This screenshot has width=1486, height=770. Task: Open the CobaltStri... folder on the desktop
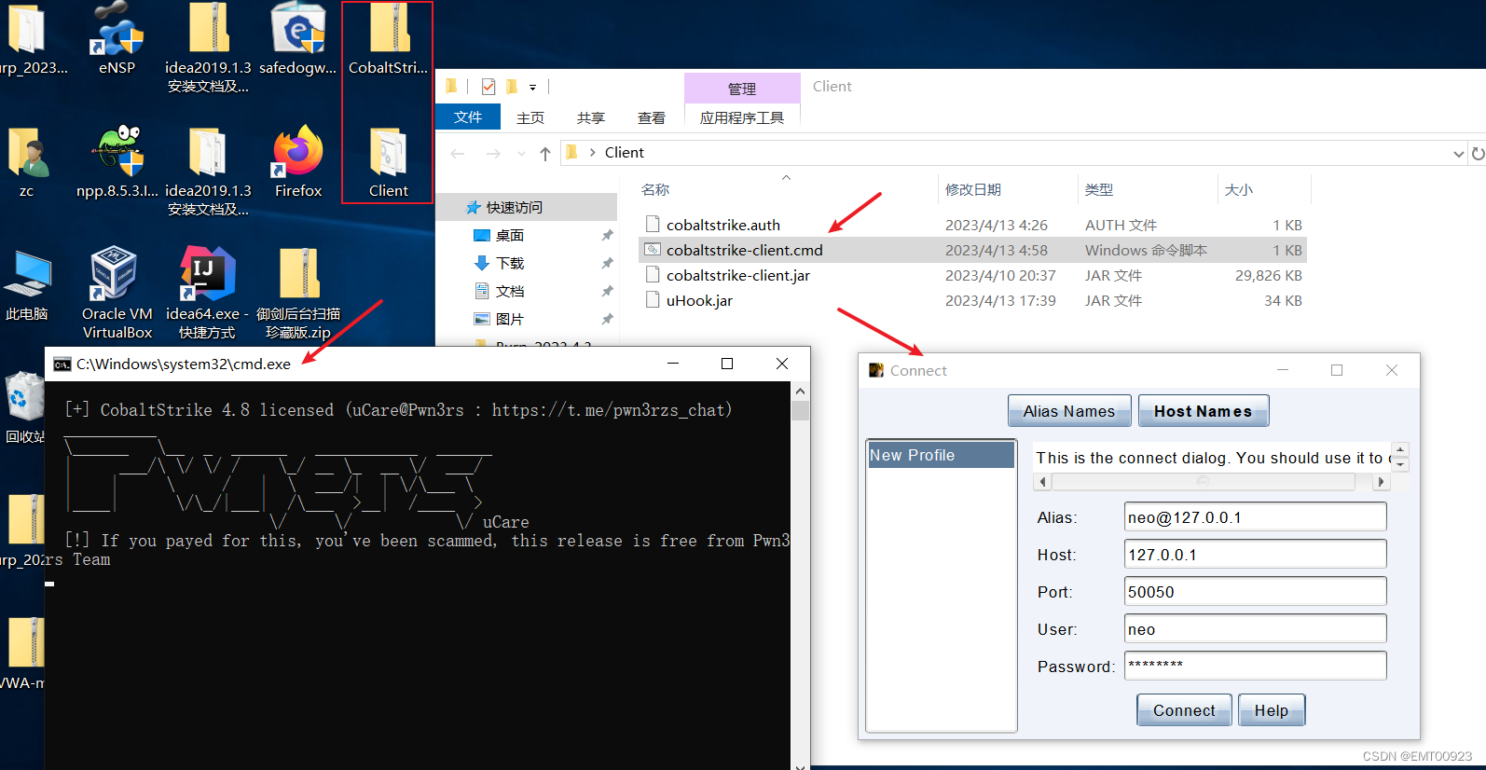coord(389,39)
